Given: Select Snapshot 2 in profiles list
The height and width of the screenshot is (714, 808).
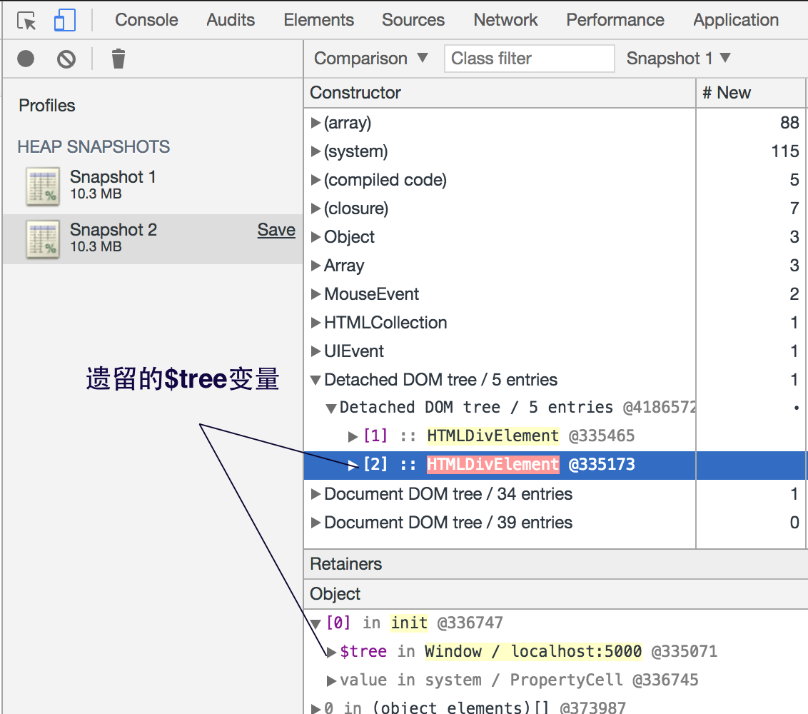Looking at the screenshot, I should [x=153, y=239].
